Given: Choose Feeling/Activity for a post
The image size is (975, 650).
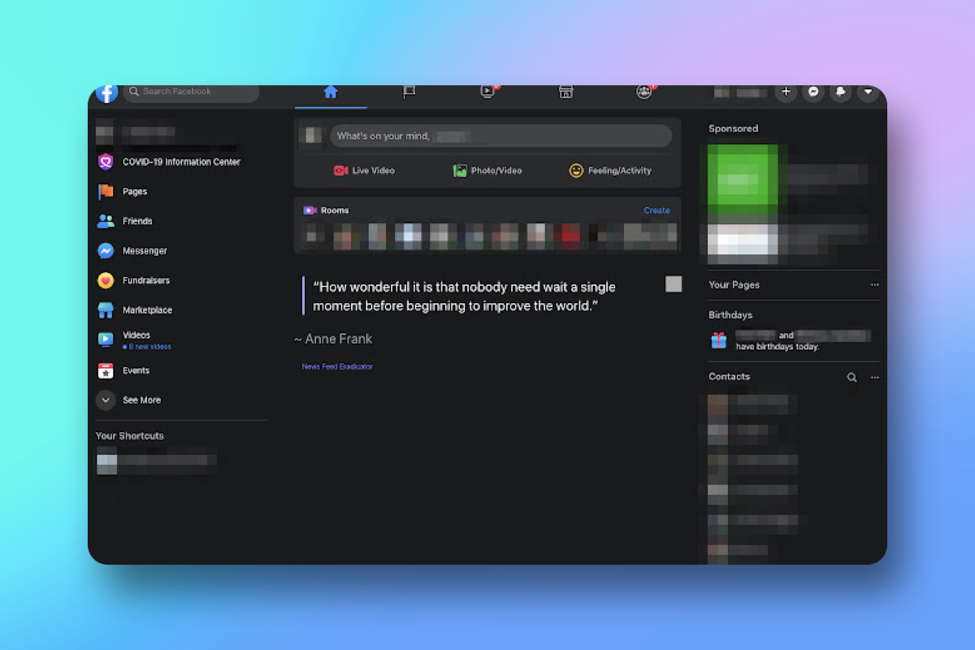Looking at the screenshot, I should [x=610, y=171].
